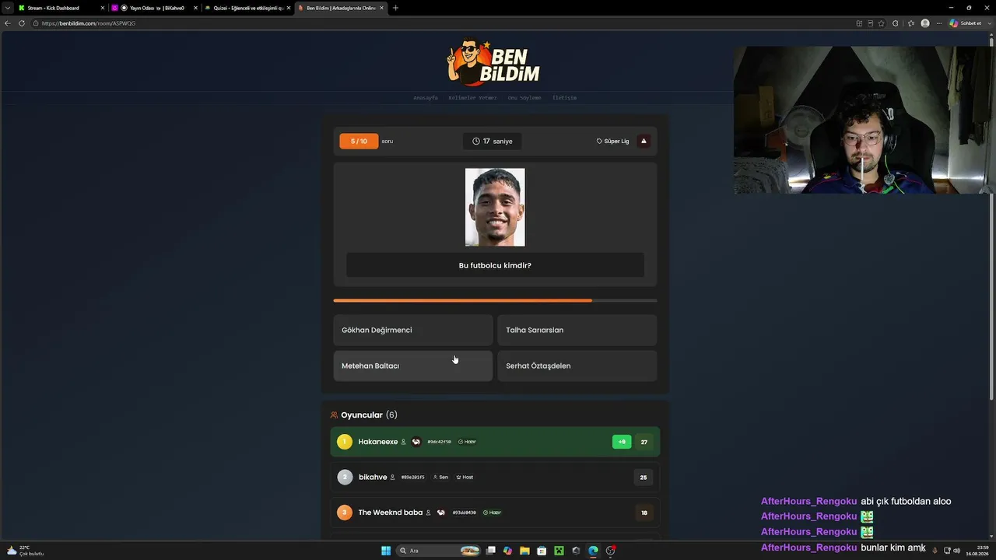The height and width of the screenshot is (560, 996).
Task: Click bikahve's score of 25
Action: point(644,477)
